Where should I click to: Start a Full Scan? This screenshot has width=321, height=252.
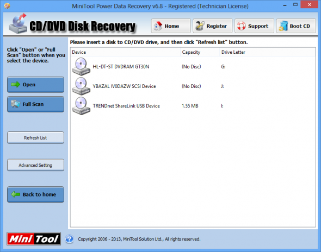[35, 104]
